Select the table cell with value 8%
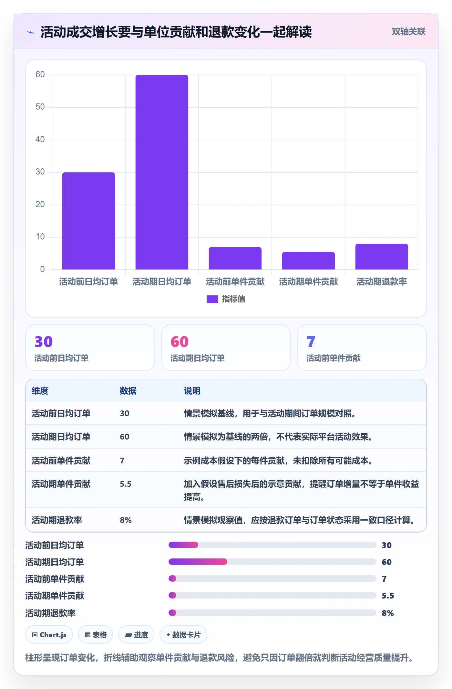Screen dimensions: 452x689 126,520
